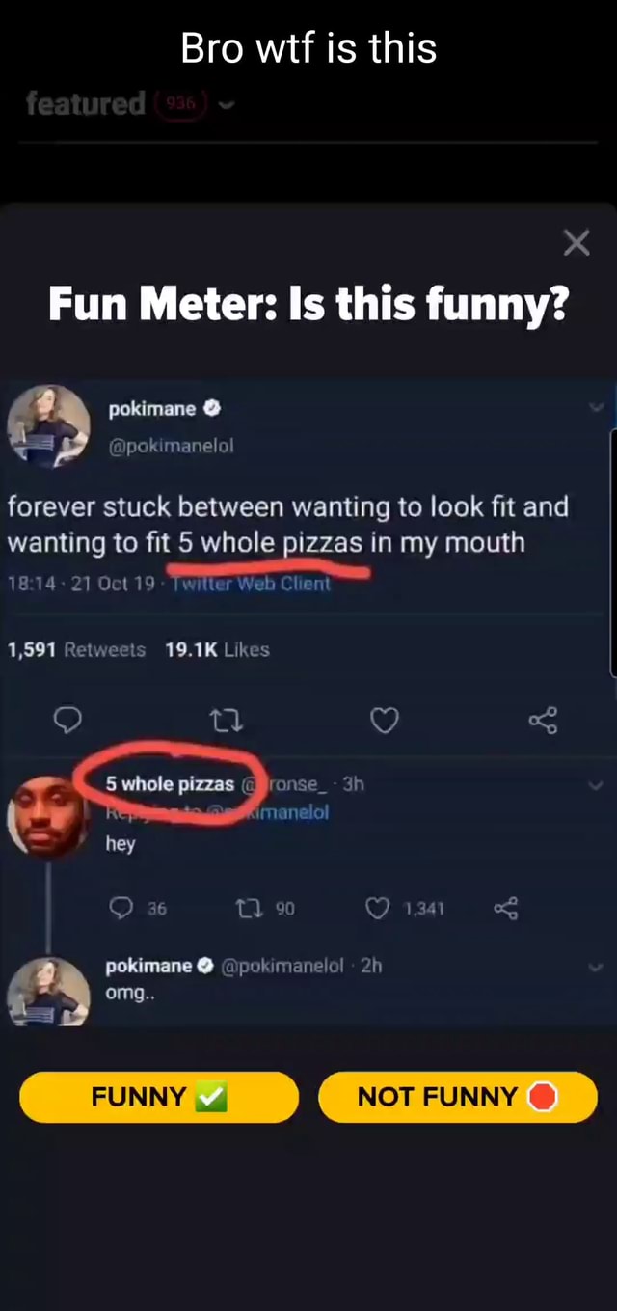
Task: Click the red circle icon on NOT FUNNY
Action: point(543,1096)
